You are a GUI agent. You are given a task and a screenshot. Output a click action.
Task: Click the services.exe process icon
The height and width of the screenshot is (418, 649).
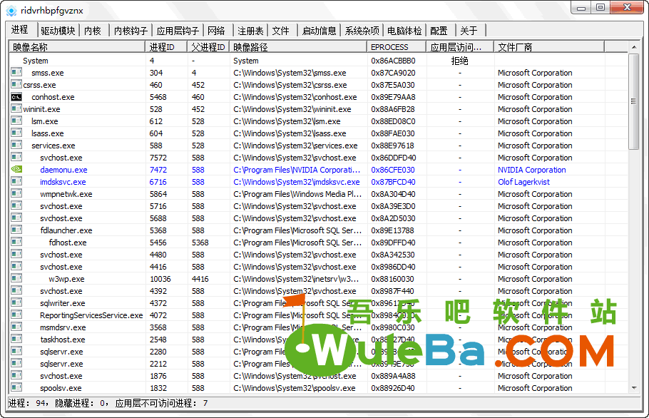coord(16,146)
